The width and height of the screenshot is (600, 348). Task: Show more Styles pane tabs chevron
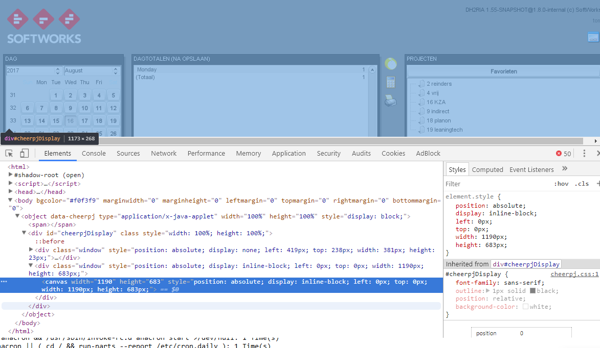(565, 169)
